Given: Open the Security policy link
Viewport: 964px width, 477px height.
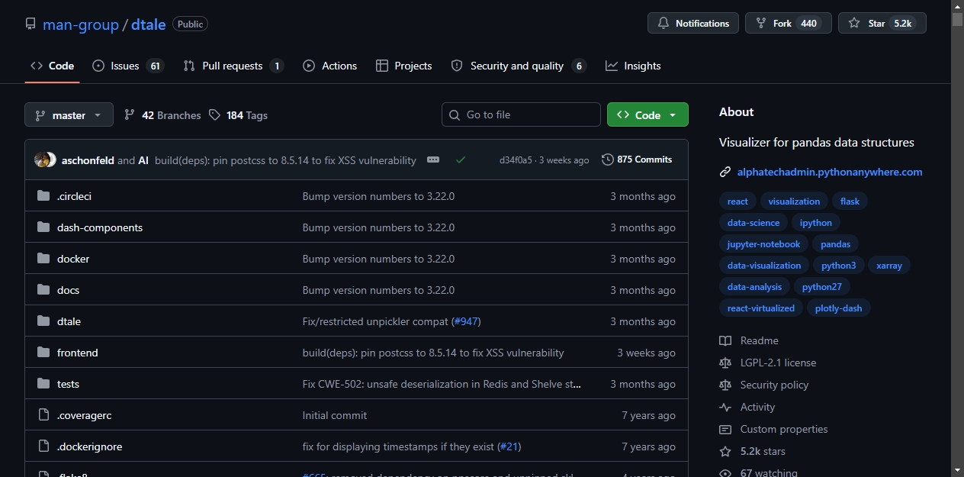Looking at the screenshot, I should pos(764,385).
